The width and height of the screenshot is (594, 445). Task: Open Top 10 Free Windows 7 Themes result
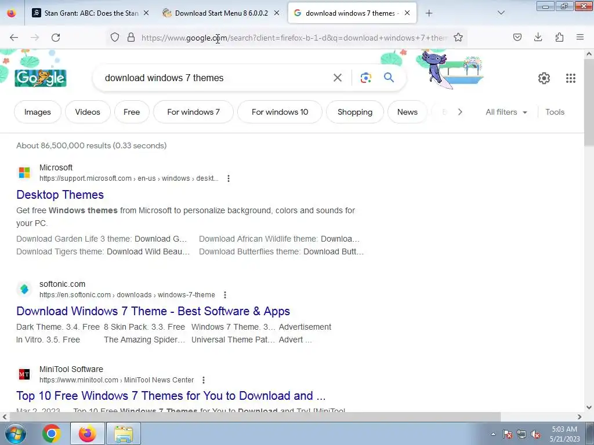171,396
